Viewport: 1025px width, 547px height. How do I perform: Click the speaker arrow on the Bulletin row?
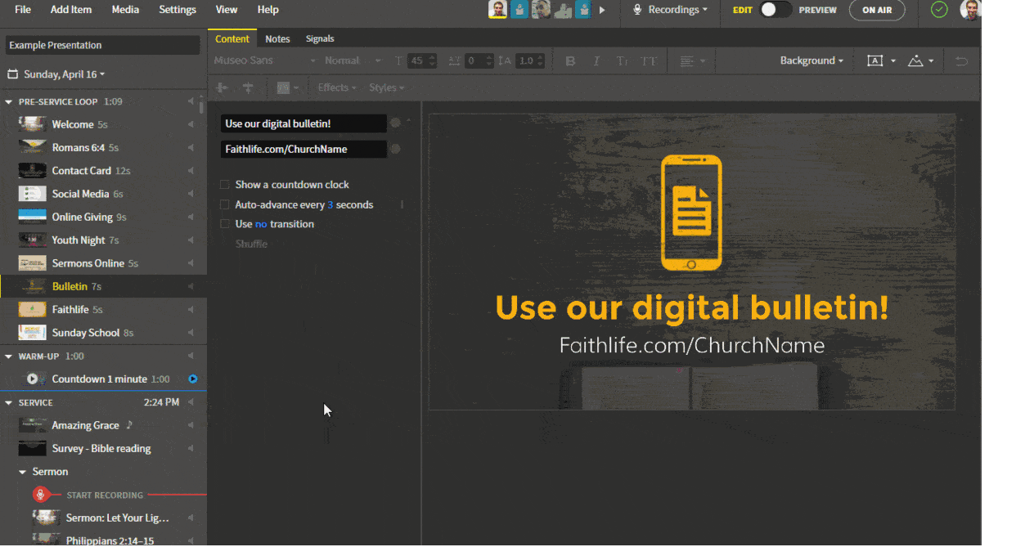[x=191, y=286]
